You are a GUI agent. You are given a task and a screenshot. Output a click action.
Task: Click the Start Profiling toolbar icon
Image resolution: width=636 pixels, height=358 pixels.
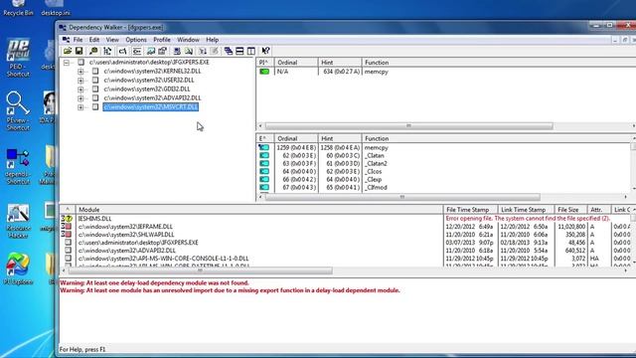(x=203, y=51)
